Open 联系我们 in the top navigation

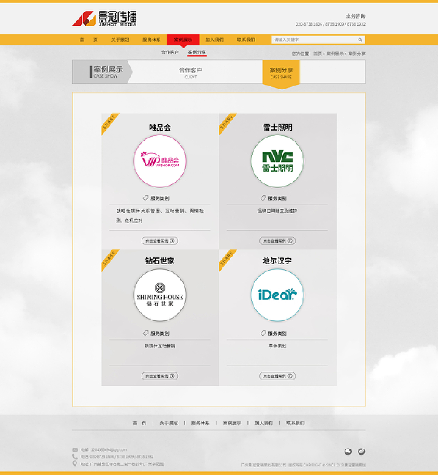pyautogui.click(x=246, y=40)
